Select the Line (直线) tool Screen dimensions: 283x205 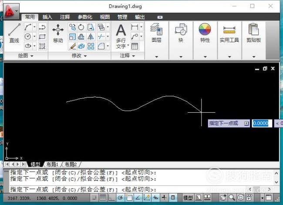click(14, 34)
